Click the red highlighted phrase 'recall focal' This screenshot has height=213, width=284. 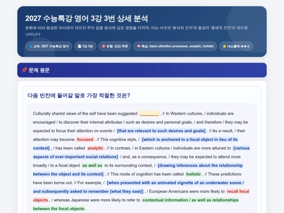(x=238, y=191)
